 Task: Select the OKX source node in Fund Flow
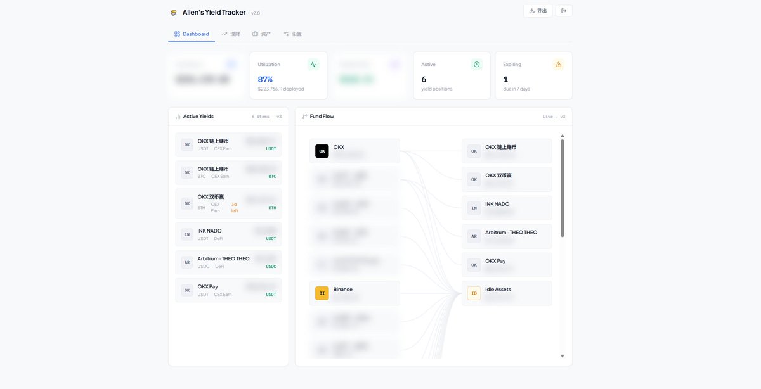click(354, 151)
